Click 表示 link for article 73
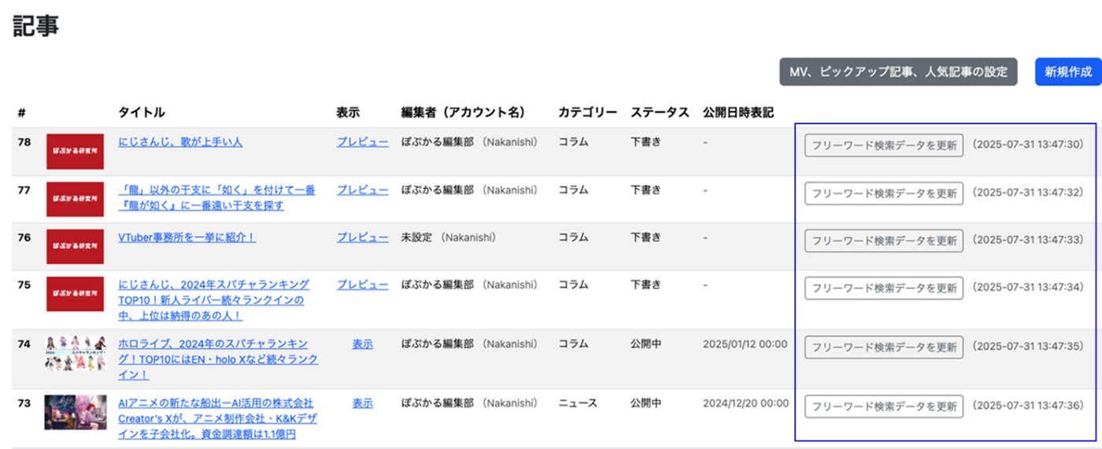Viewport: 1102px width, 449px height. click(362, 403)
